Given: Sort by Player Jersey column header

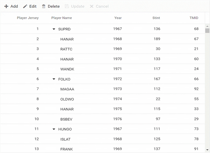Looking at the screenshot, I should (x=28, y=18).
